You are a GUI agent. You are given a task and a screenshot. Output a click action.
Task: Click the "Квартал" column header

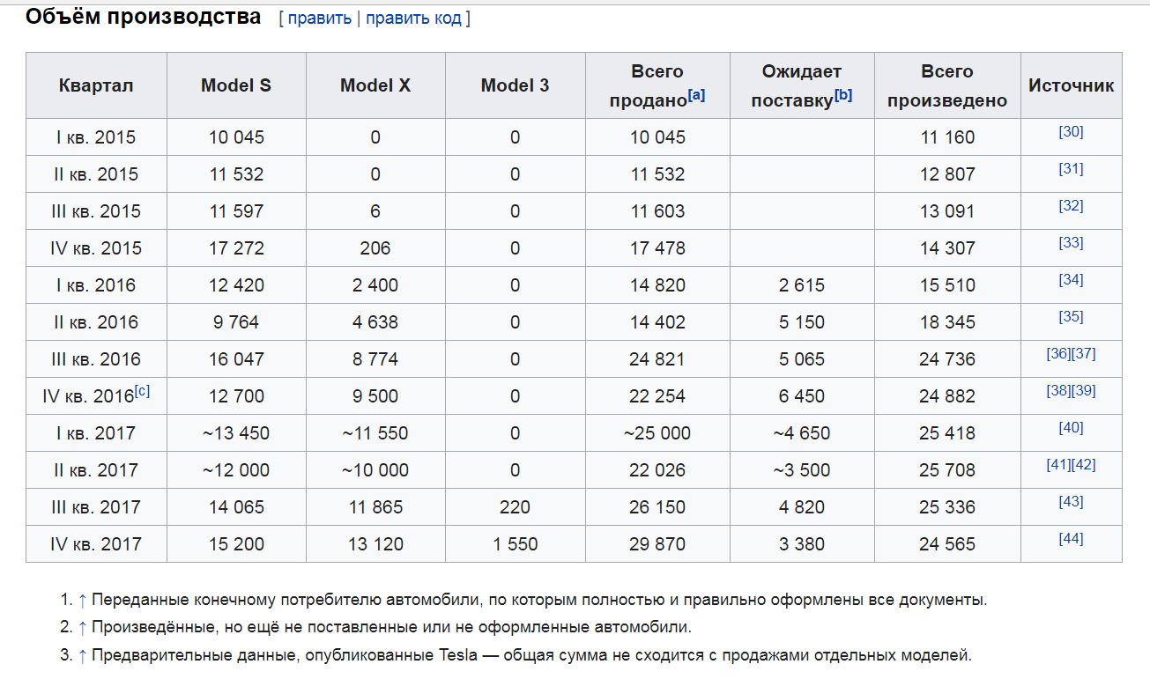pos(96,85)
